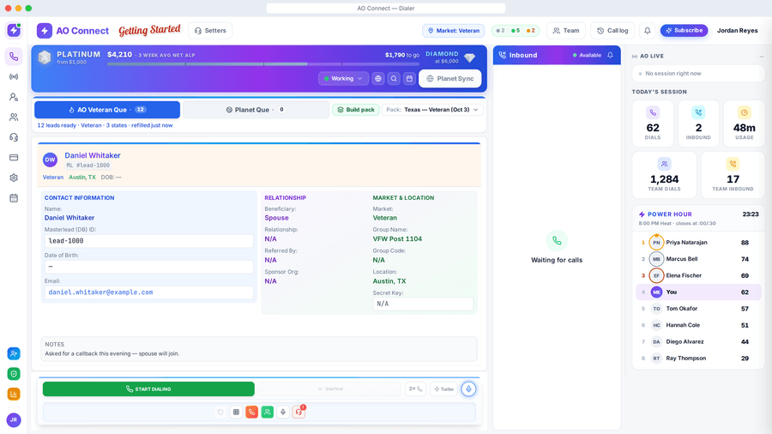Open the calendar sidebar icon
Viewport: 772px width, 434px height.
click(14, 198)
